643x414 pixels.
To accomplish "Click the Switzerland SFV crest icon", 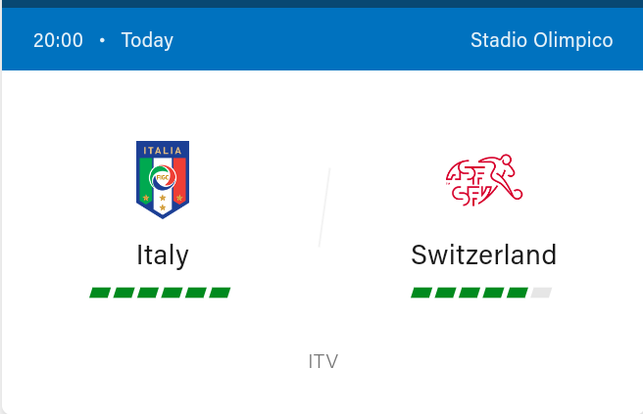I will (x=484, y=180).
